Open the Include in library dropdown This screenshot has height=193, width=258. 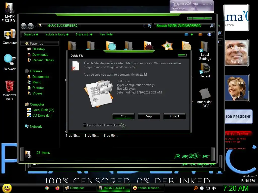tap(57, 34)
